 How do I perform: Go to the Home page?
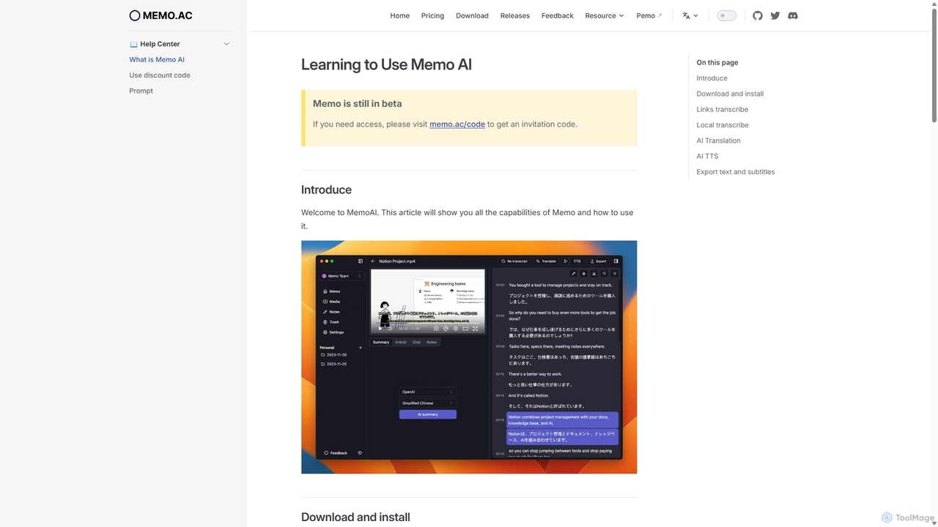click(400, 15)
